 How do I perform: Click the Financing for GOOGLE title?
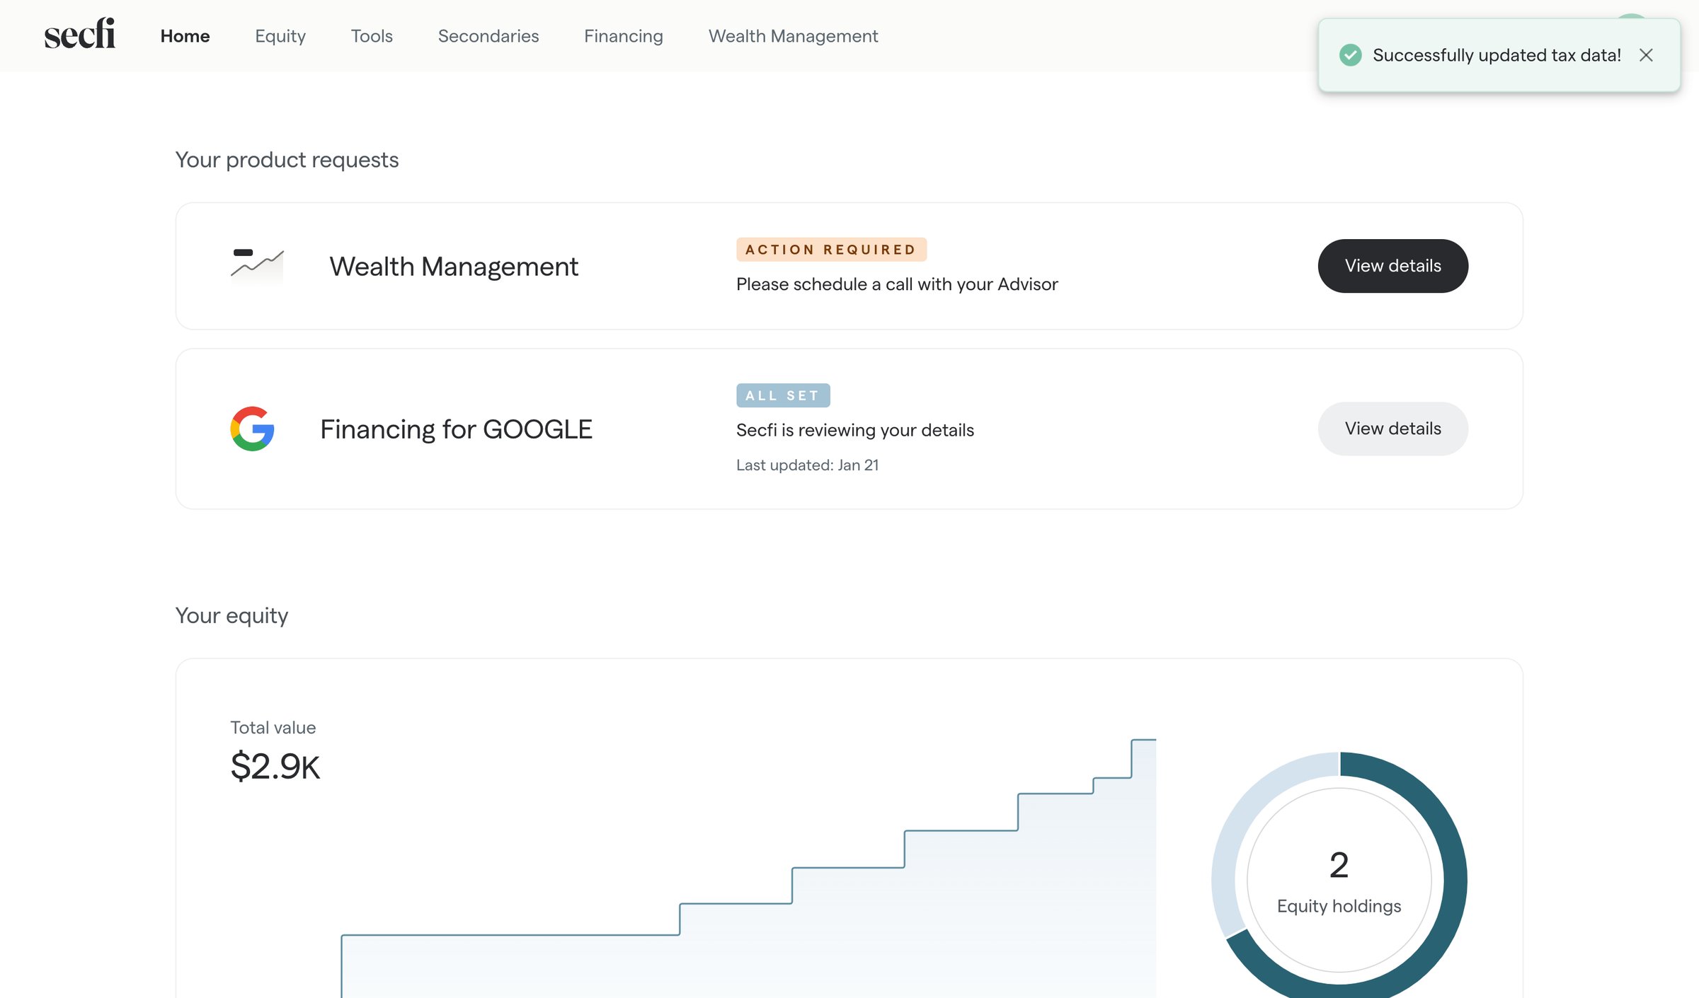pos(456,429)
